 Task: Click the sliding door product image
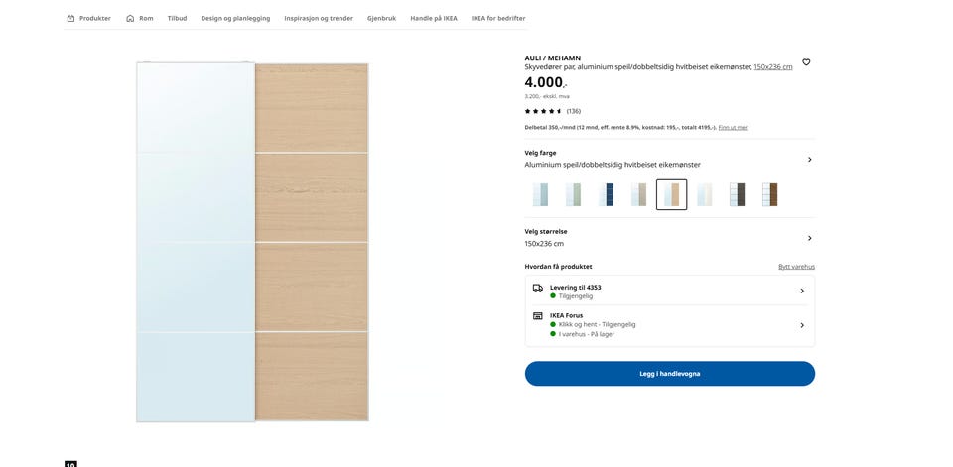(252, 243)
